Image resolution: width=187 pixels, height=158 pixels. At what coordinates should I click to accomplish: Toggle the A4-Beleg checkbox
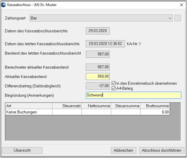(114, 89)
